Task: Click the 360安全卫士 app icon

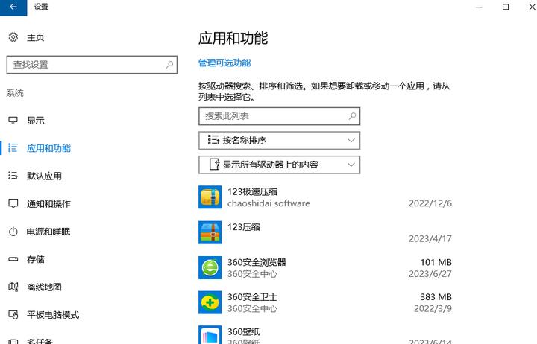Action: point(210,302)
